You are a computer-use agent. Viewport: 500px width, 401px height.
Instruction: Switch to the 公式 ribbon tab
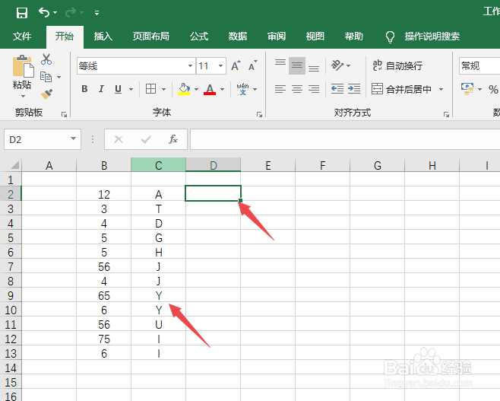199,37
